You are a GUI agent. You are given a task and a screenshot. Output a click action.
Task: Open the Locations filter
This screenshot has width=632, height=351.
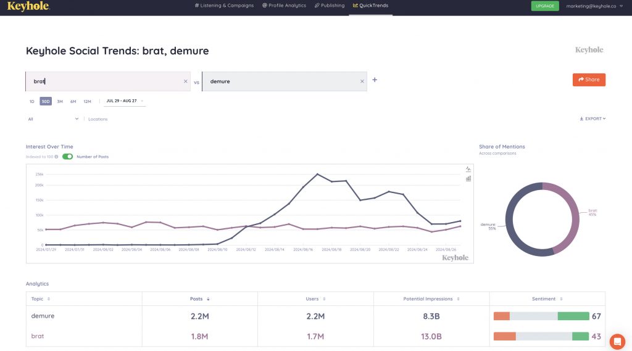click(x=98, y=119)
